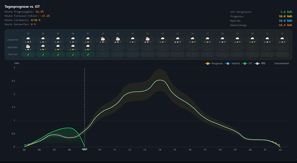Click the green TREFFER checkmark for hour 09
297x163 pixels.
(88, 55)
